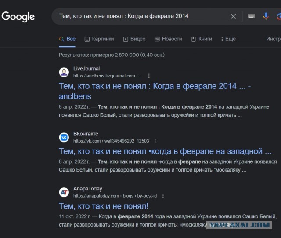Viewport: 281px width, 238px height.
Task: Click the anclbens.livejournal.com URL
Action: pyautogui.click(x=108, y=76)
